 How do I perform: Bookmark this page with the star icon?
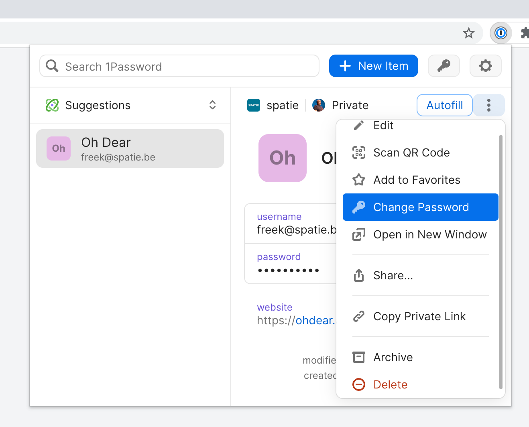[468, 33]
